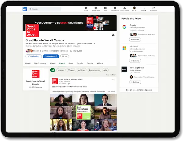Switch to the My Company tab
Screen dimensions: 183x141
40,63
